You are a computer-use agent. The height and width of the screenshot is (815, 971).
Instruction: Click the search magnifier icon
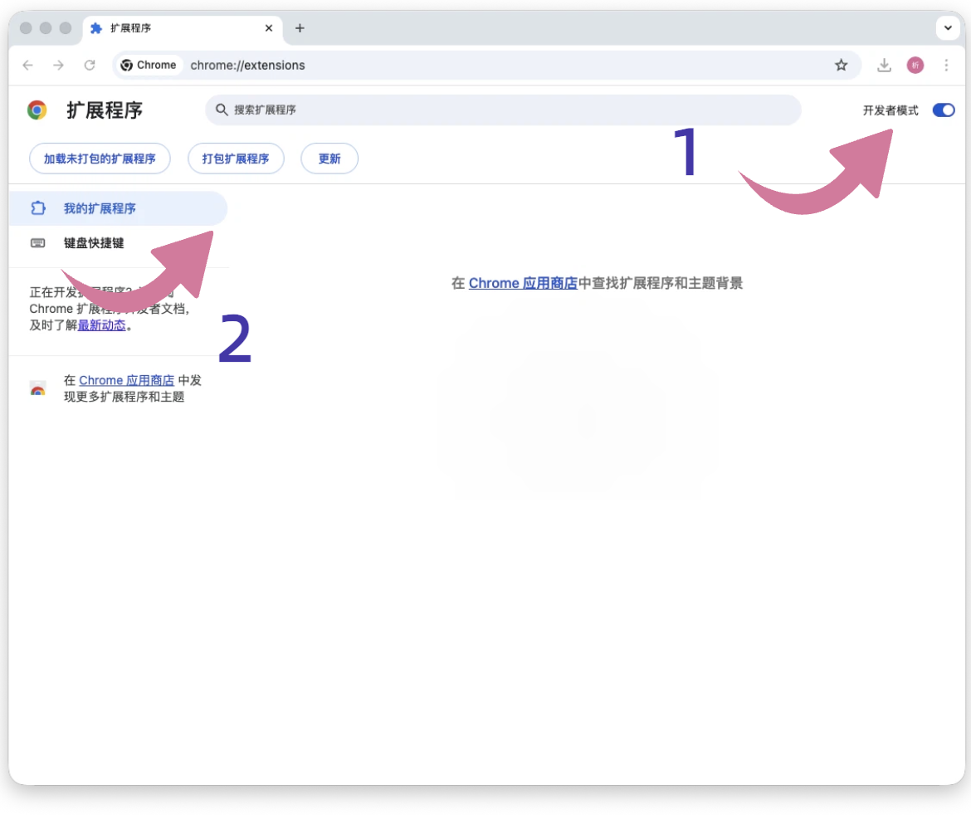pos(221,110)
